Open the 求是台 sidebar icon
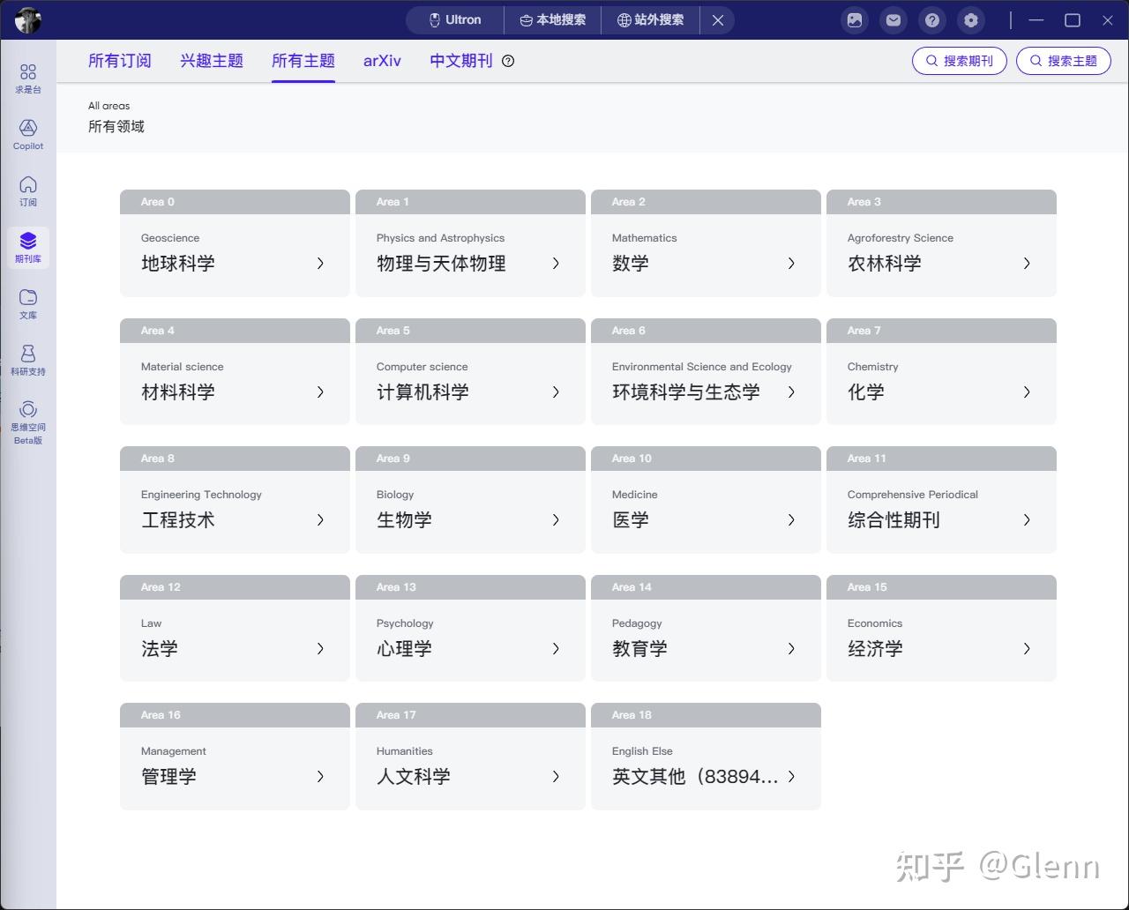Image resolution: width=1129 pixels, height=910 pixels. point(27,78)
